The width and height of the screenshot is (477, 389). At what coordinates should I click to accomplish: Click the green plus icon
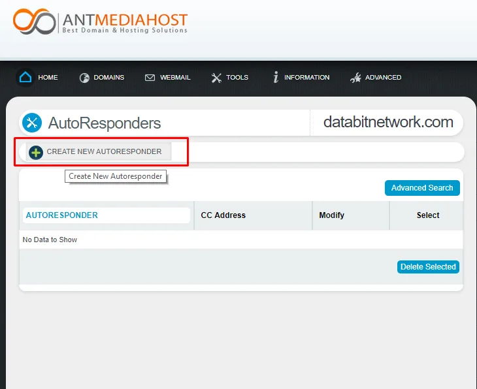[36, 152]
